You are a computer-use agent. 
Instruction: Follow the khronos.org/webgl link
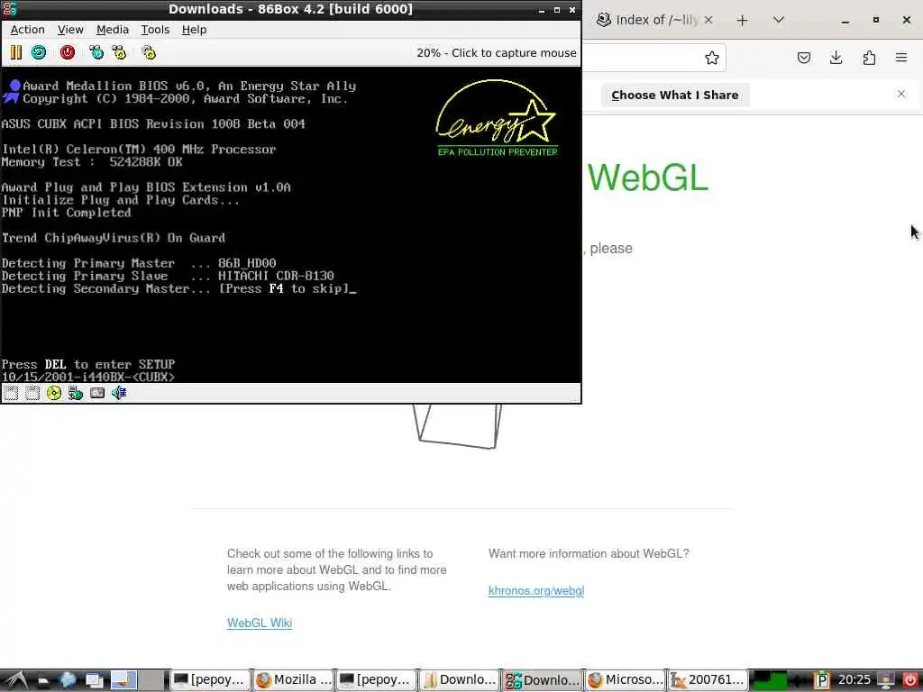tap(536, 591)
